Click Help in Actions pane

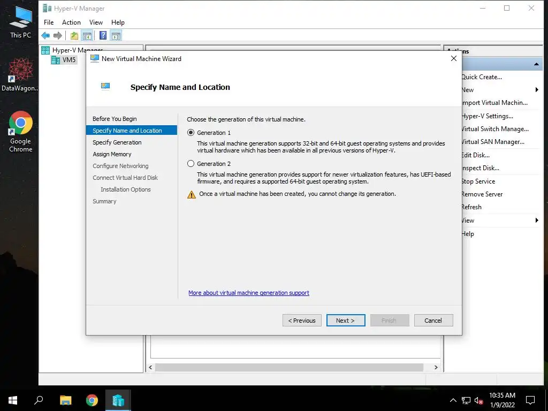click(468, 234)
